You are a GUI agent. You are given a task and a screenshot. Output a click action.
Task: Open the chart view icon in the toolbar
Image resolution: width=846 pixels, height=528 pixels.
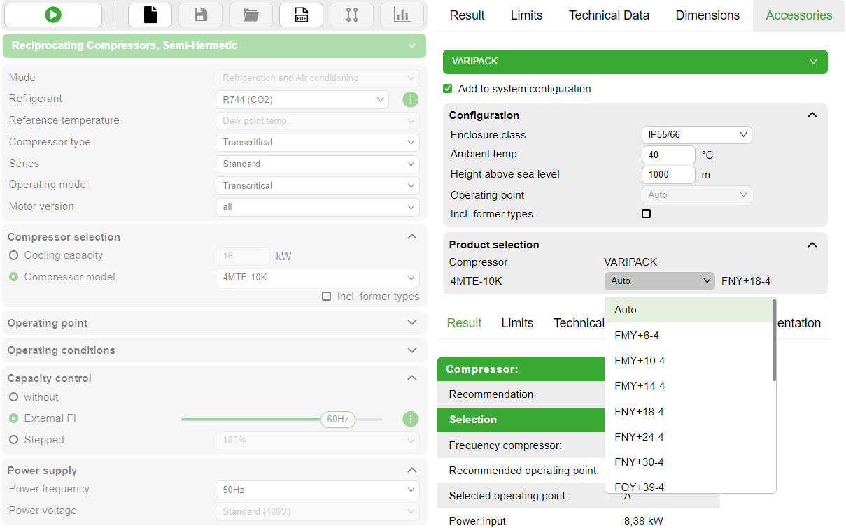point(402,14)
